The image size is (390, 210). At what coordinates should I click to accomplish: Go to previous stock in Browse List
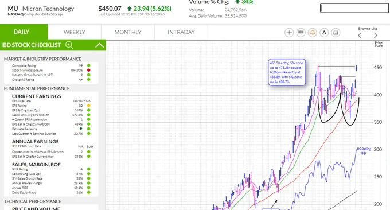pos(360,36)
